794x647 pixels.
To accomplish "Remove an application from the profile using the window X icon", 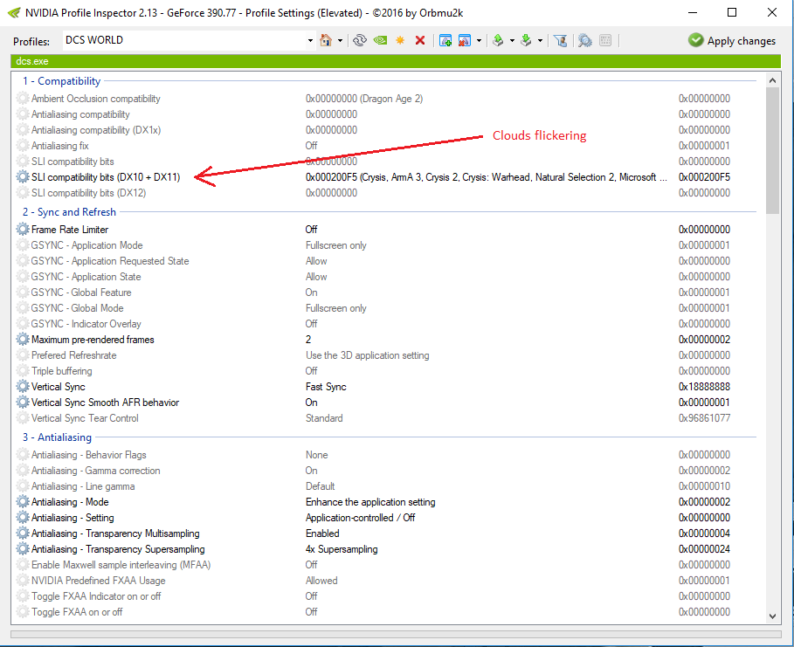I will click(465, 40).
